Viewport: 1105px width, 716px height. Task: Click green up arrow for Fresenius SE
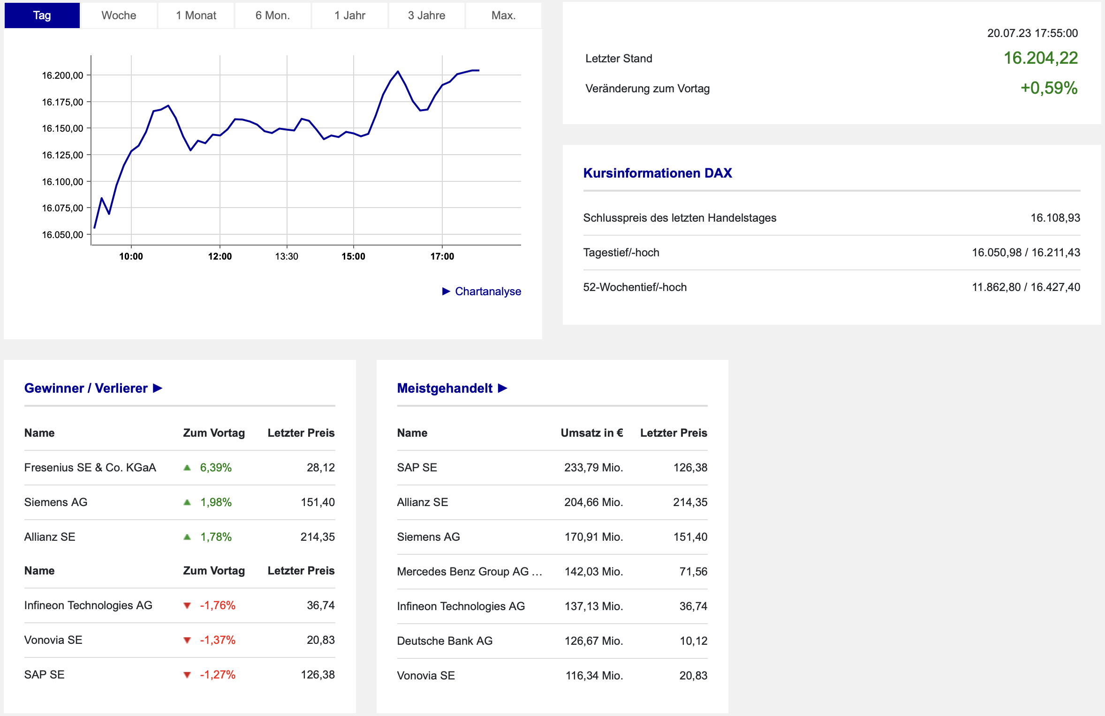187,468
